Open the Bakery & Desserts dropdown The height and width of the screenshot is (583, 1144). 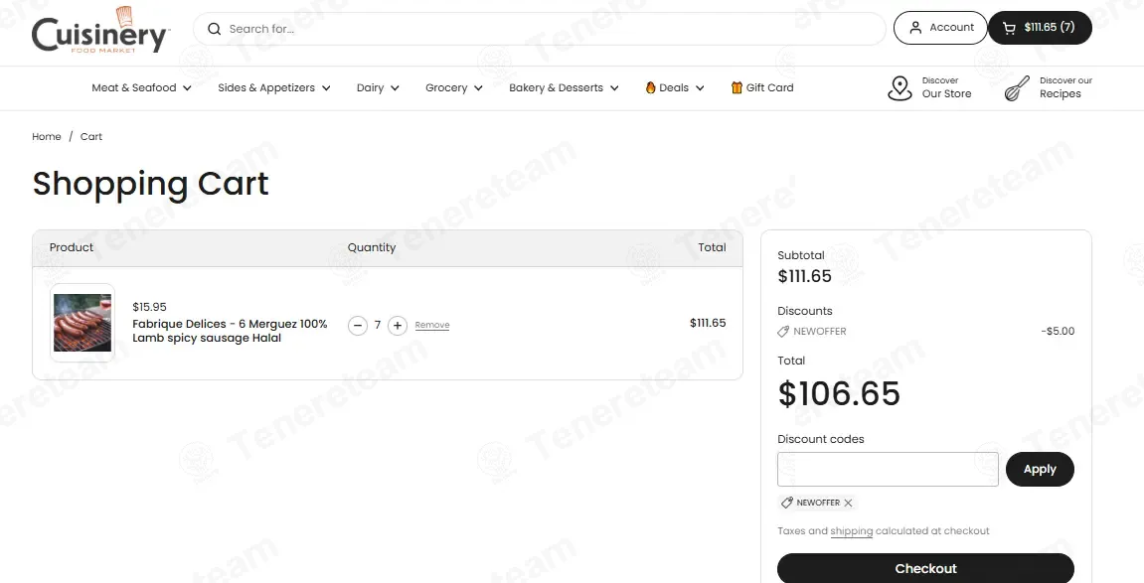coord(564,88)
